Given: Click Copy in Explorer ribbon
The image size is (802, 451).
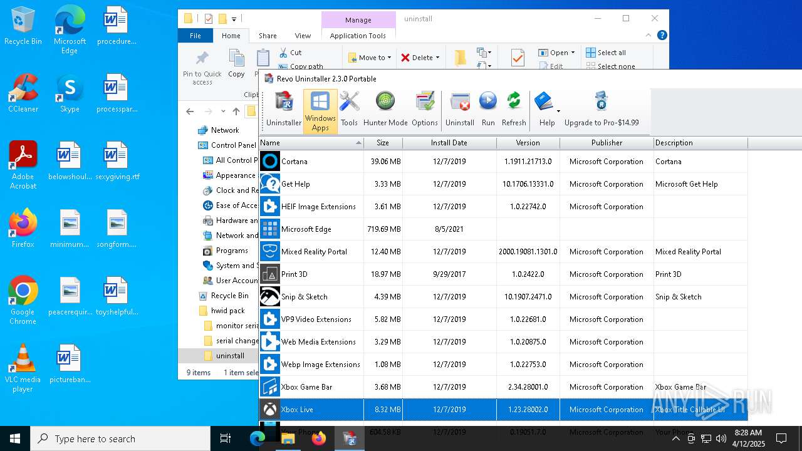Looking at the screenshot, I should pos(236,65).
